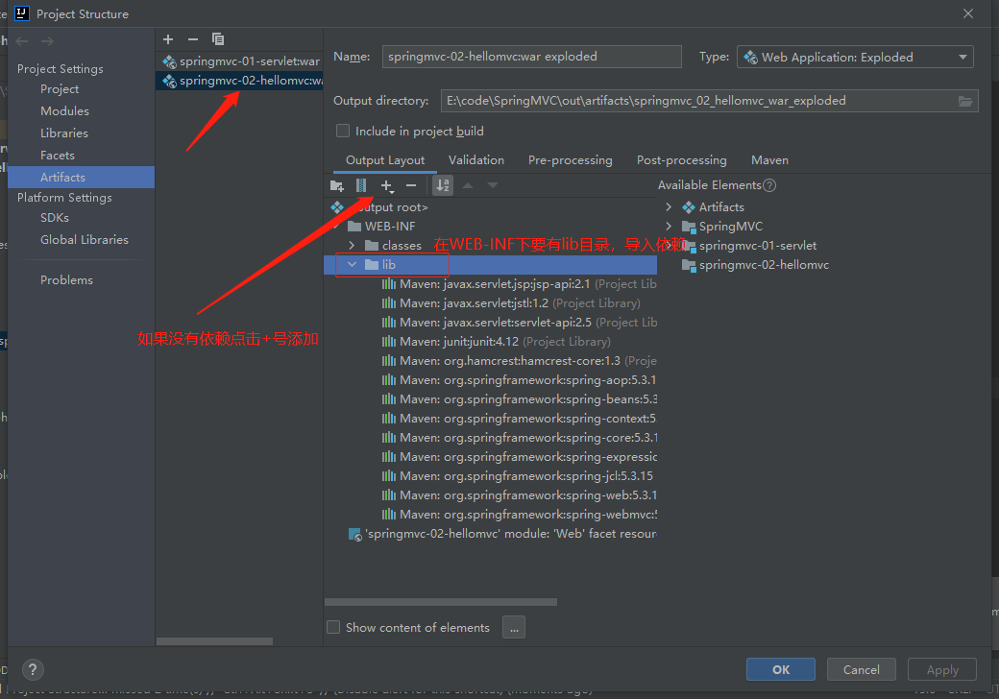Click the output layout horizontal scrollbar
Screen dimensions: 999x699
441,602
